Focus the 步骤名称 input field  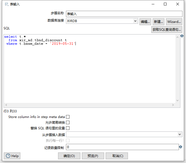pos(124,14)
